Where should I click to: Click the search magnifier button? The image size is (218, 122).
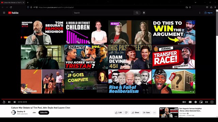tap(137, 13)
